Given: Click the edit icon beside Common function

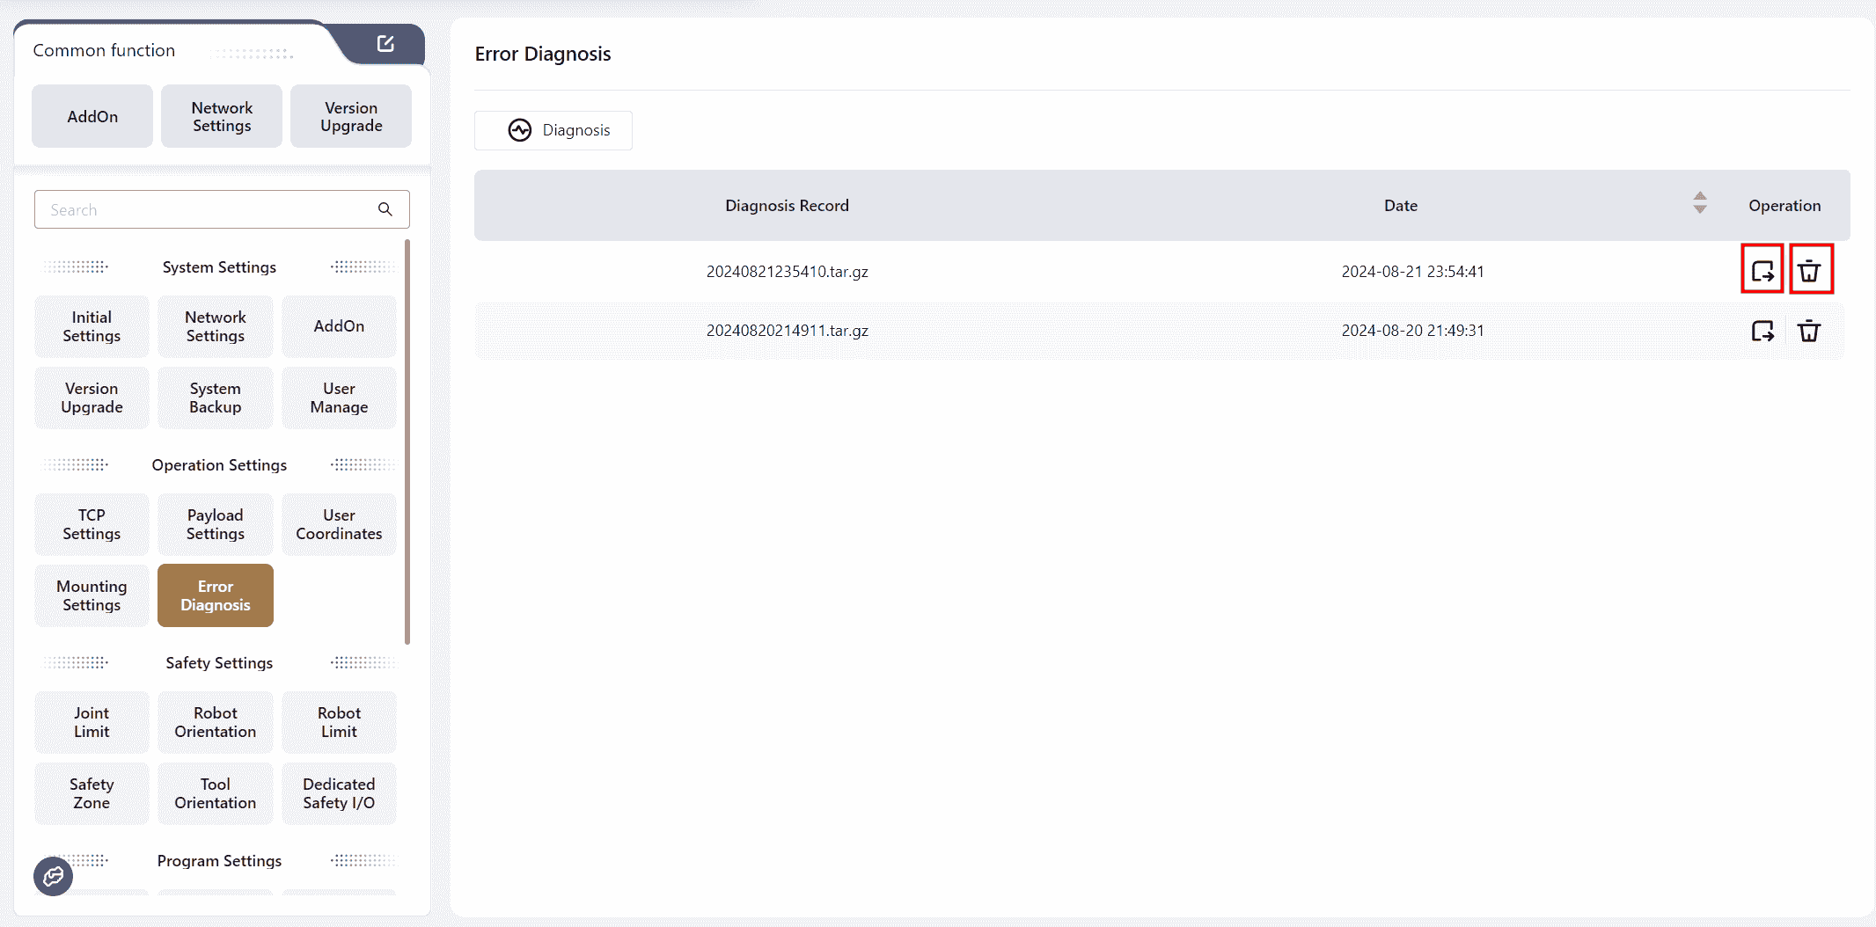Looking at the screenshot, I should pos(385,44).
